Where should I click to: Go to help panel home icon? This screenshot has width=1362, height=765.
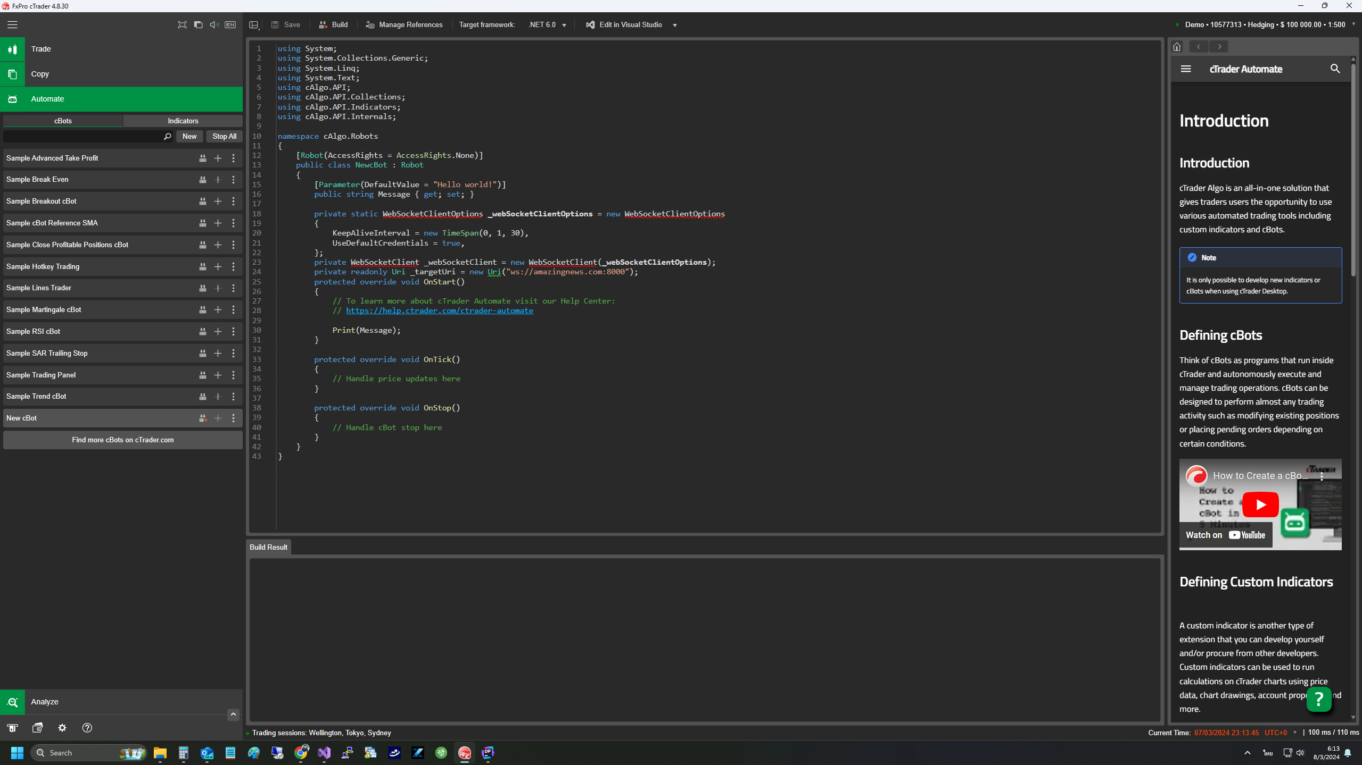click(1177, 47)
